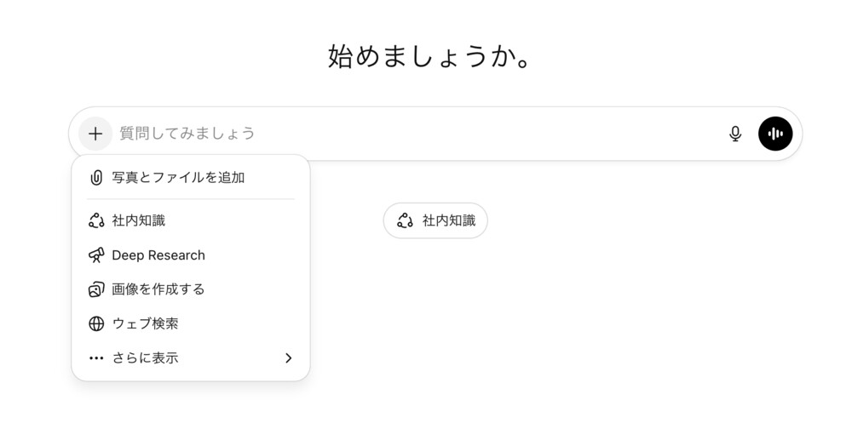This screenshot has height=423, width=852.
Task: Choose the Deep Research menu entry
Action: point(158,255)
